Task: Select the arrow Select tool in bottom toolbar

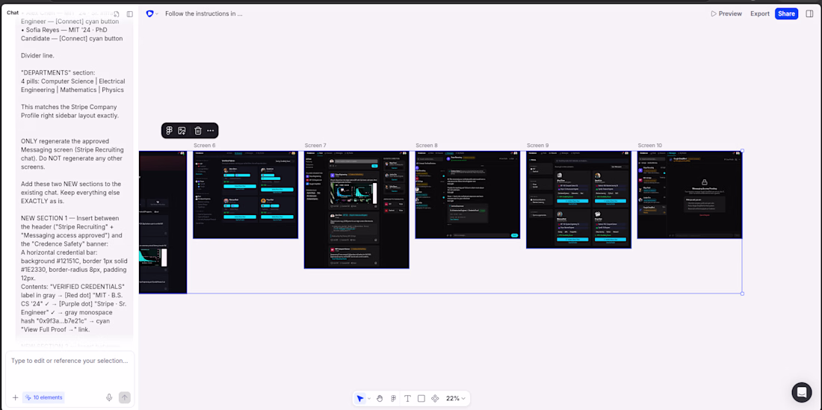Action: coord(359,399)
